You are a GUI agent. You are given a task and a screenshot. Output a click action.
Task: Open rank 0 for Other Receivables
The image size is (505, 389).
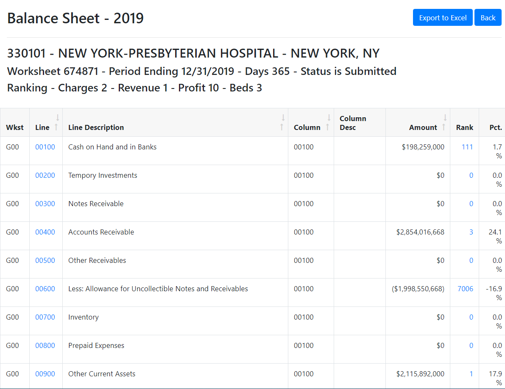pyautogui.click(x=471, y=260)
